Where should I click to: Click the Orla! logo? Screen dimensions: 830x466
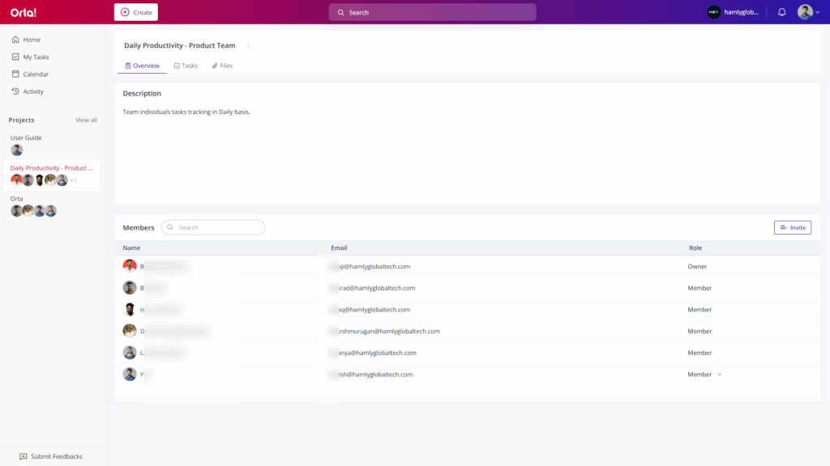[x=23, y=12]
